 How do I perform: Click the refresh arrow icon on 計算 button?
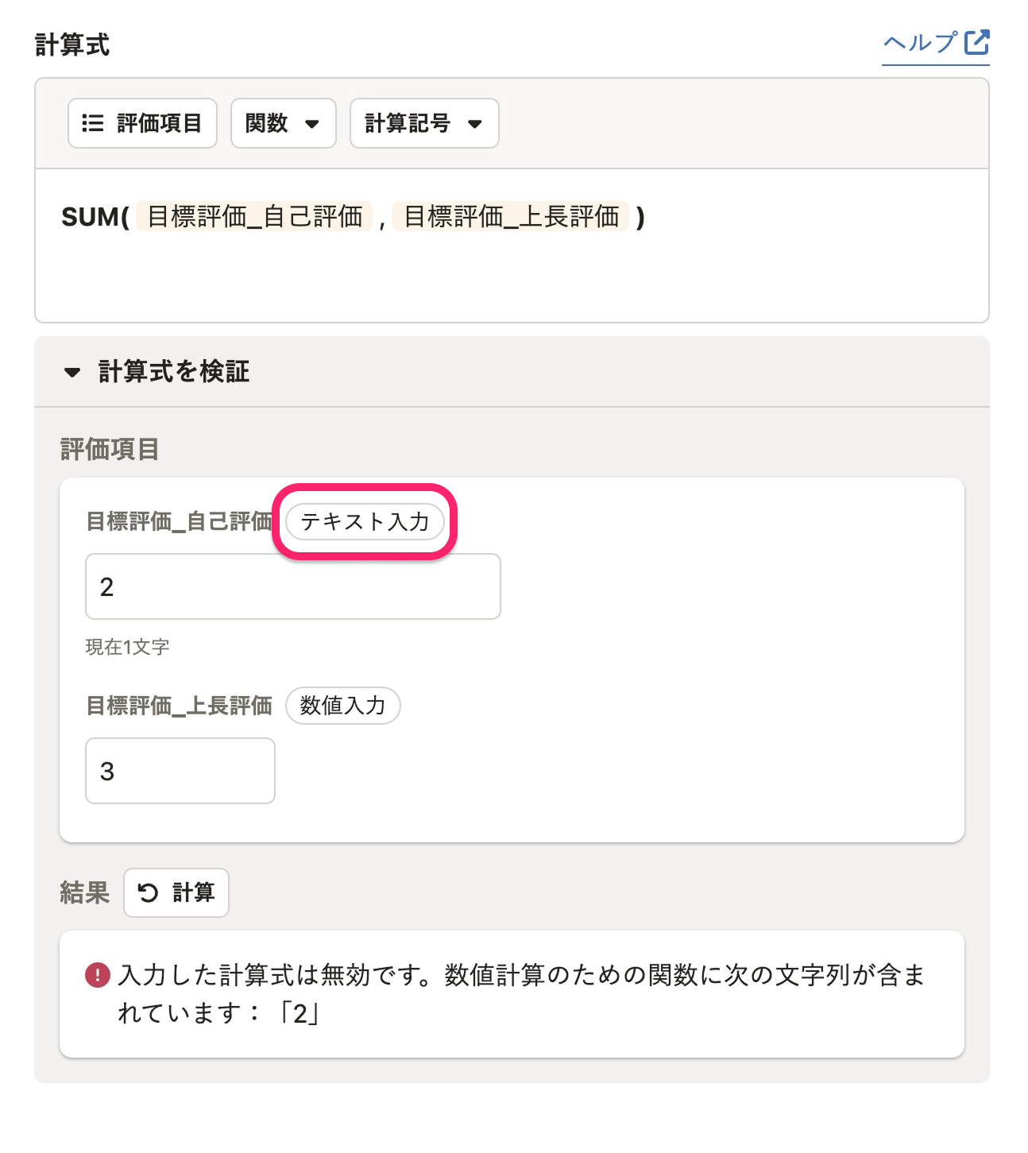pyautogui.click(x=148, y=893)
